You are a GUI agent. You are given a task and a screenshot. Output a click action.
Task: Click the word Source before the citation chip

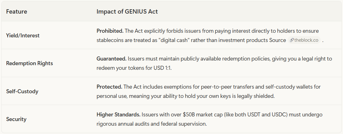click(278, 40)
